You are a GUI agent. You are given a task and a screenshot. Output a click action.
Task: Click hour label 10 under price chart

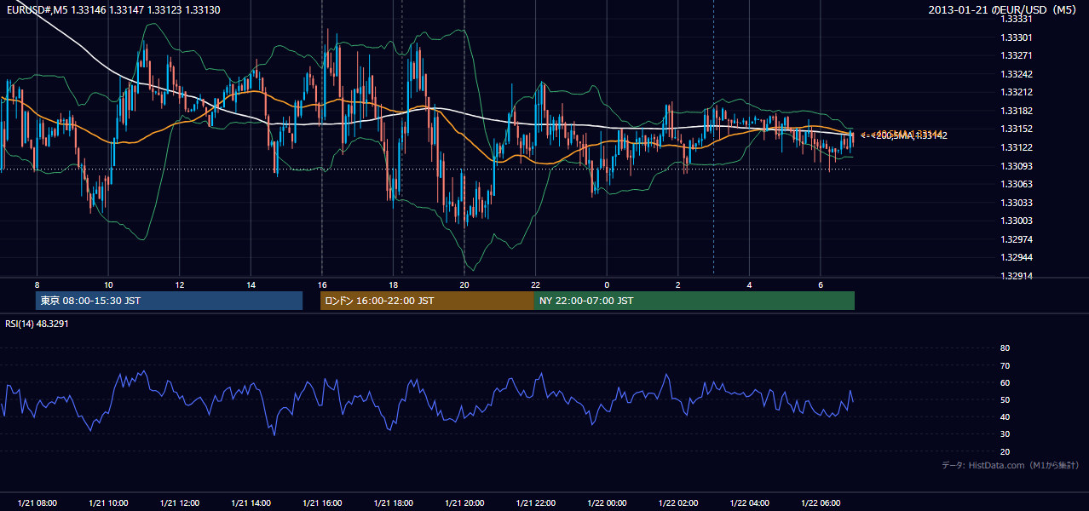[108, 284]
